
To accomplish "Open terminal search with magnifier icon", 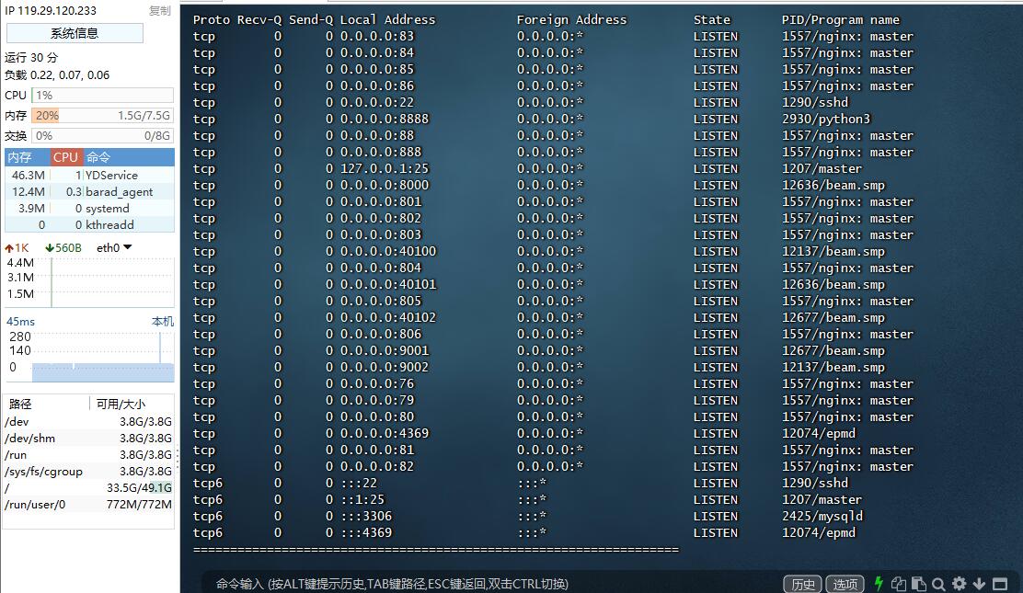I will [x=939, y=584].
